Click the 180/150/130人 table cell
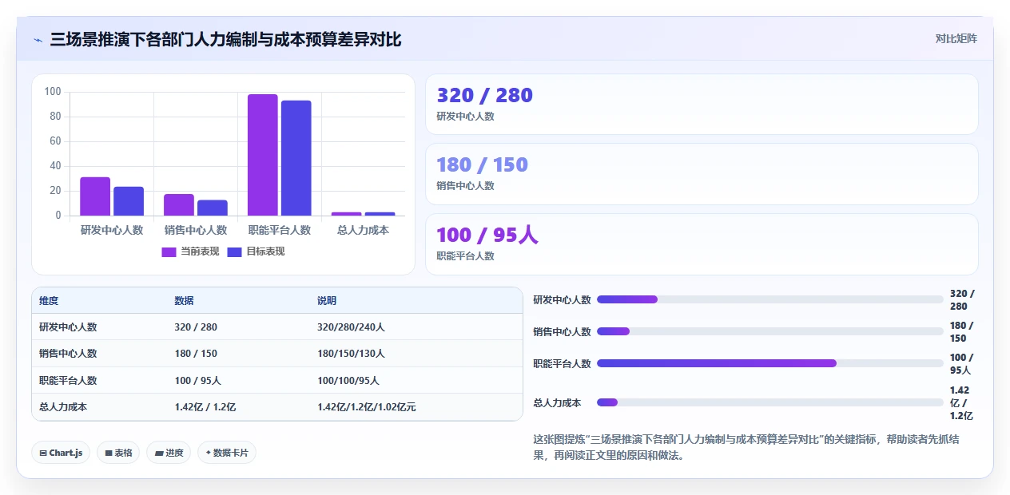The image size is (1010, 495). pos(351,354)
